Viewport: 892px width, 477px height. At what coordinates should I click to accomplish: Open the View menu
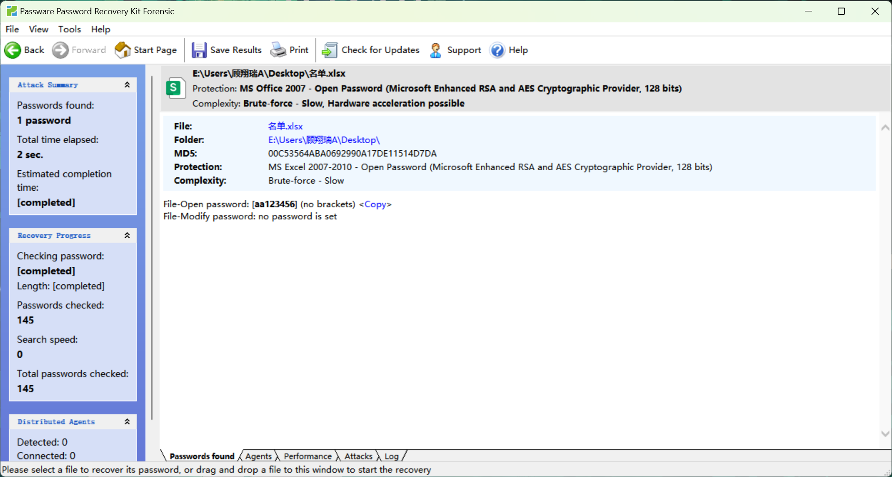pyautogui.click(x=39, y=29)
